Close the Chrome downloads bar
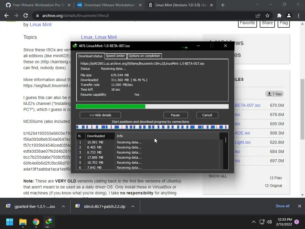The height and width of the screenshot is (229, 305). [300, 206]
